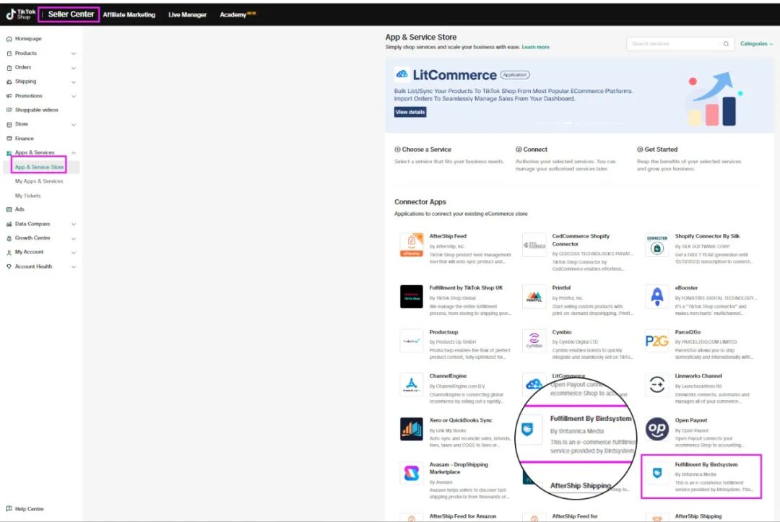Open the Linnworks Channel title link
780x522 pixels.
point(698,376)
